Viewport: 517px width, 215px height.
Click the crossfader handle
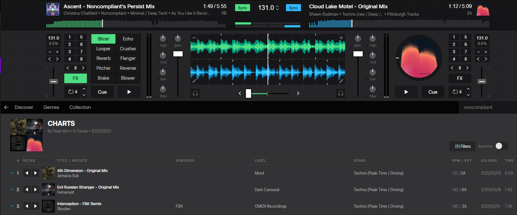click(x=248, y=93)
